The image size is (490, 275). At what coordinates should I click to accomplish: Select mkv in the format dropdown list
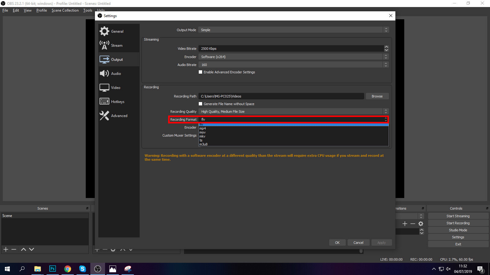202,136
